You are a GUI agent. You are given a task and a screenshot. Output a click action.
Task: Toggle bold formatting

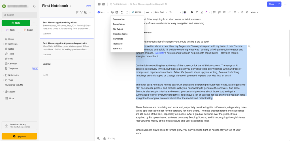click(x=192, y=12)
